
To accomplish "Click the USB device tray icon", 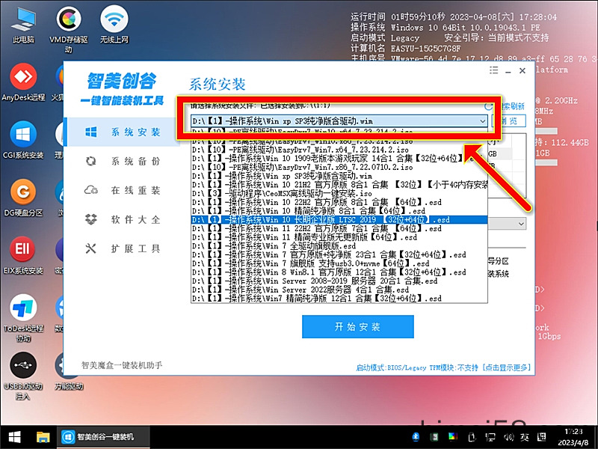I will coord(472,436).
